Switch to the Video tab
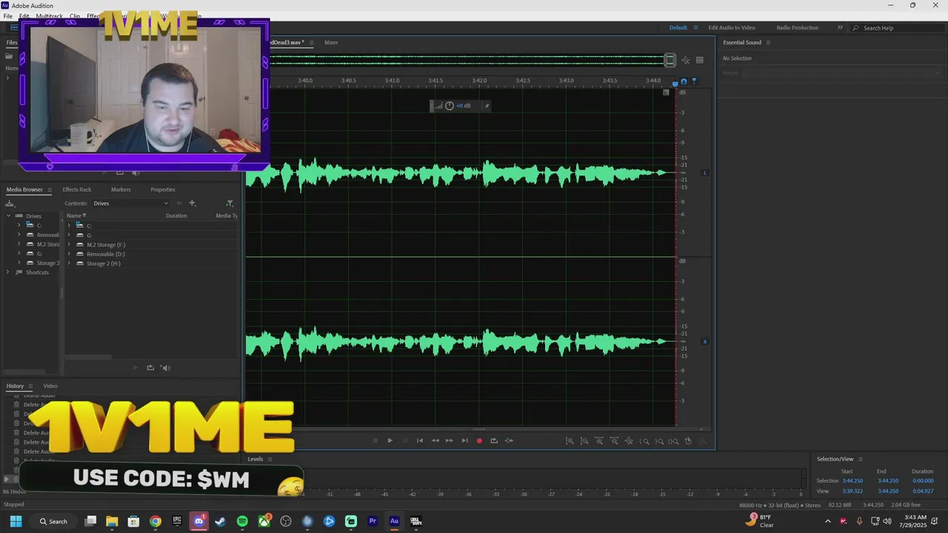 [x=50, y=386]
